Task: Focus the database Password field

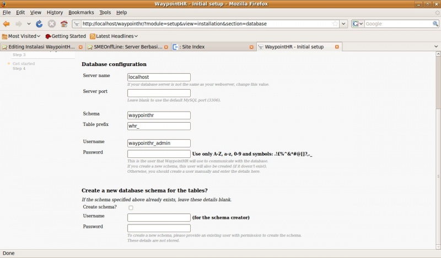Action: click(x=159, y=154)
